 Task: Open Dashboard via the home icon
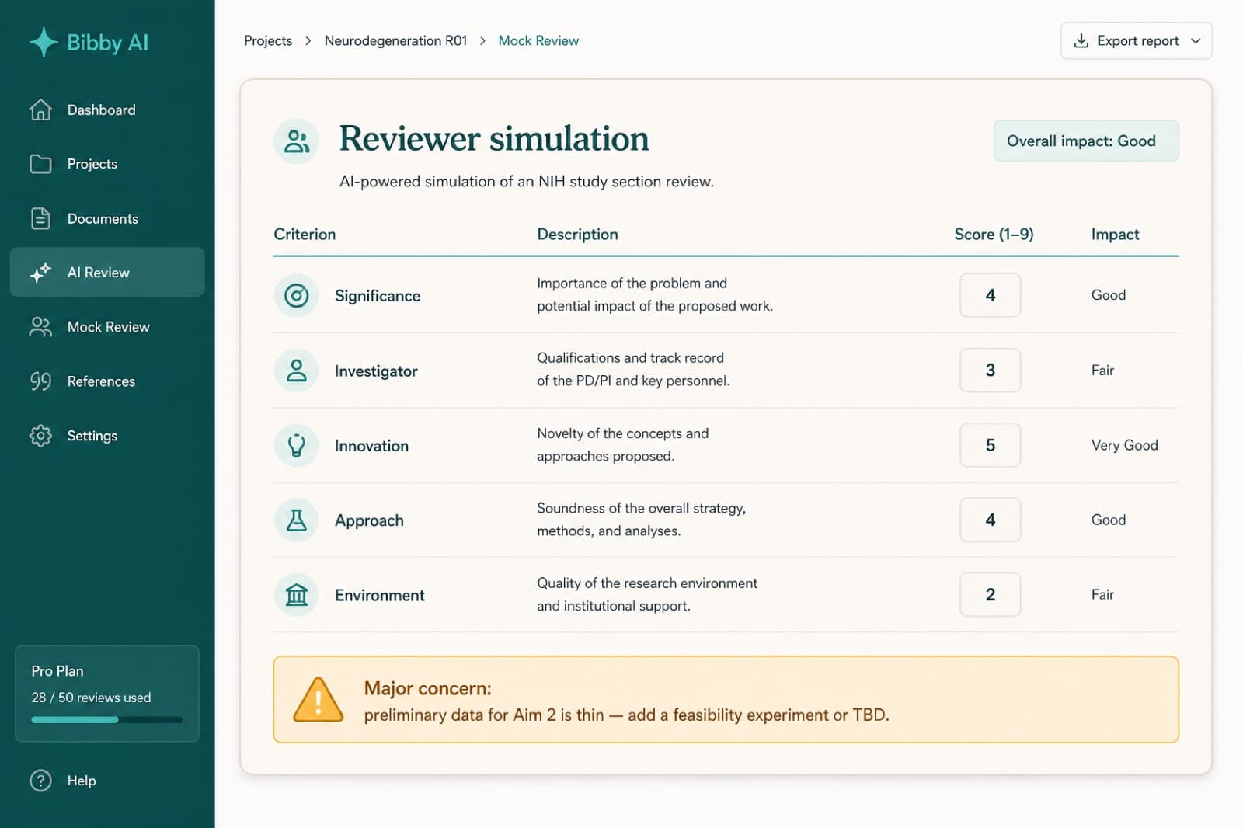point(40,110)
